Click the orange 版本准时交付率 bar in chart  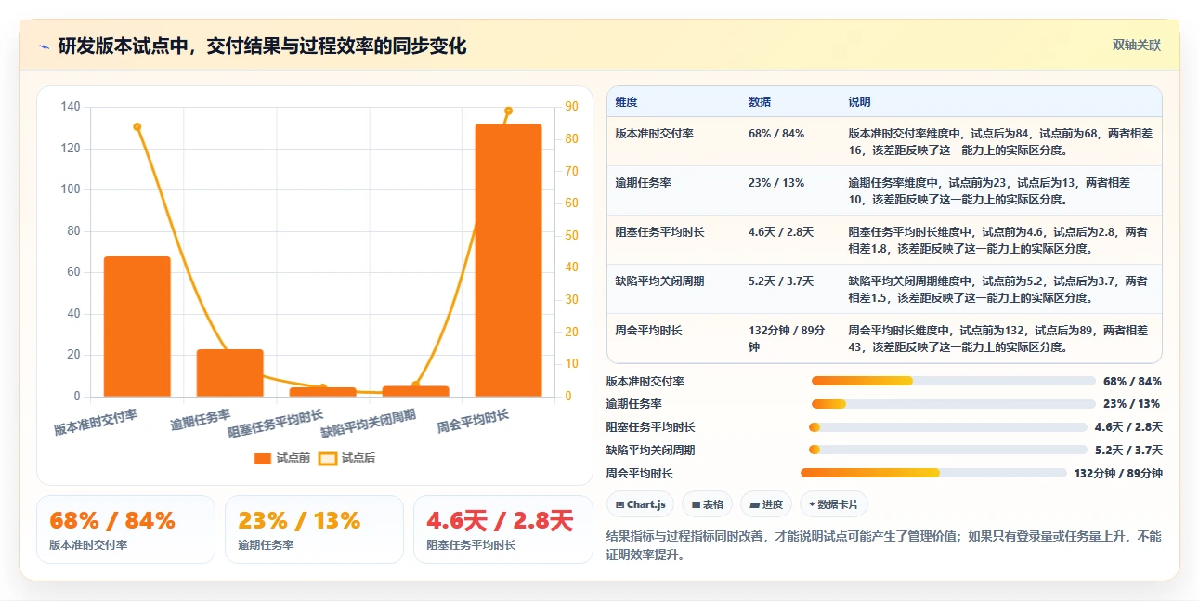point(137,326)
